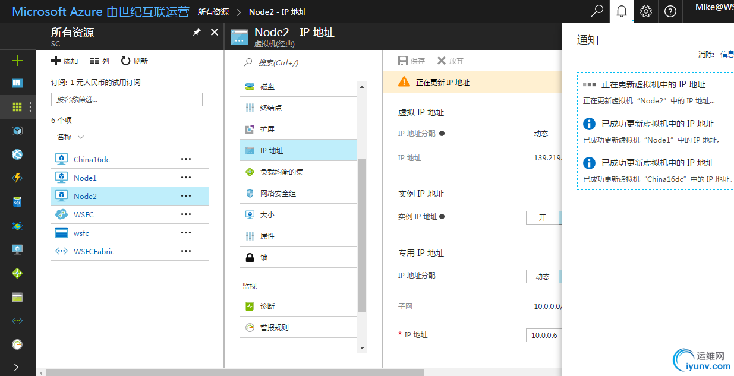Open 属性 properties menu item
Viewport: 734px width, 376px height.
click(298, 236)
